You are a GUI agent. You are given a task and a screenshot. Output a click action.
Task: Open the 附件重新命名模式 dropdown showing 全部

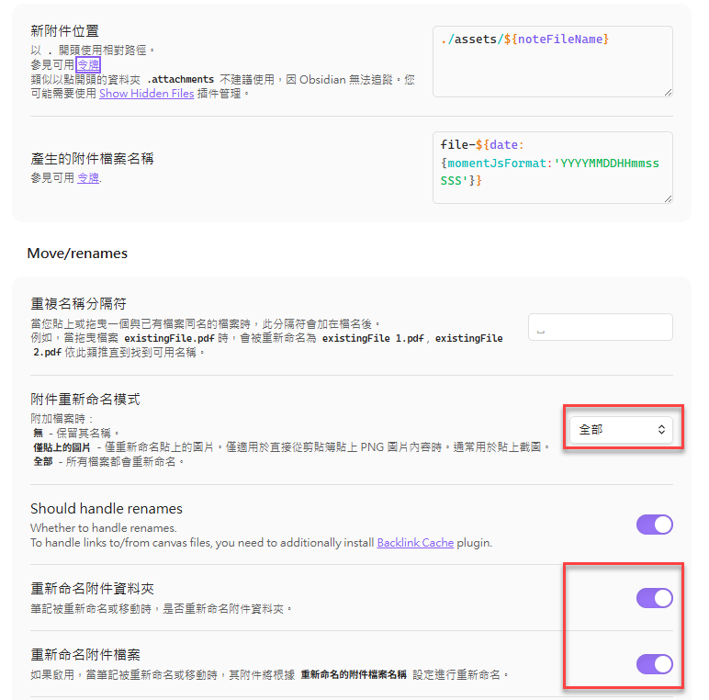(621, 429)
